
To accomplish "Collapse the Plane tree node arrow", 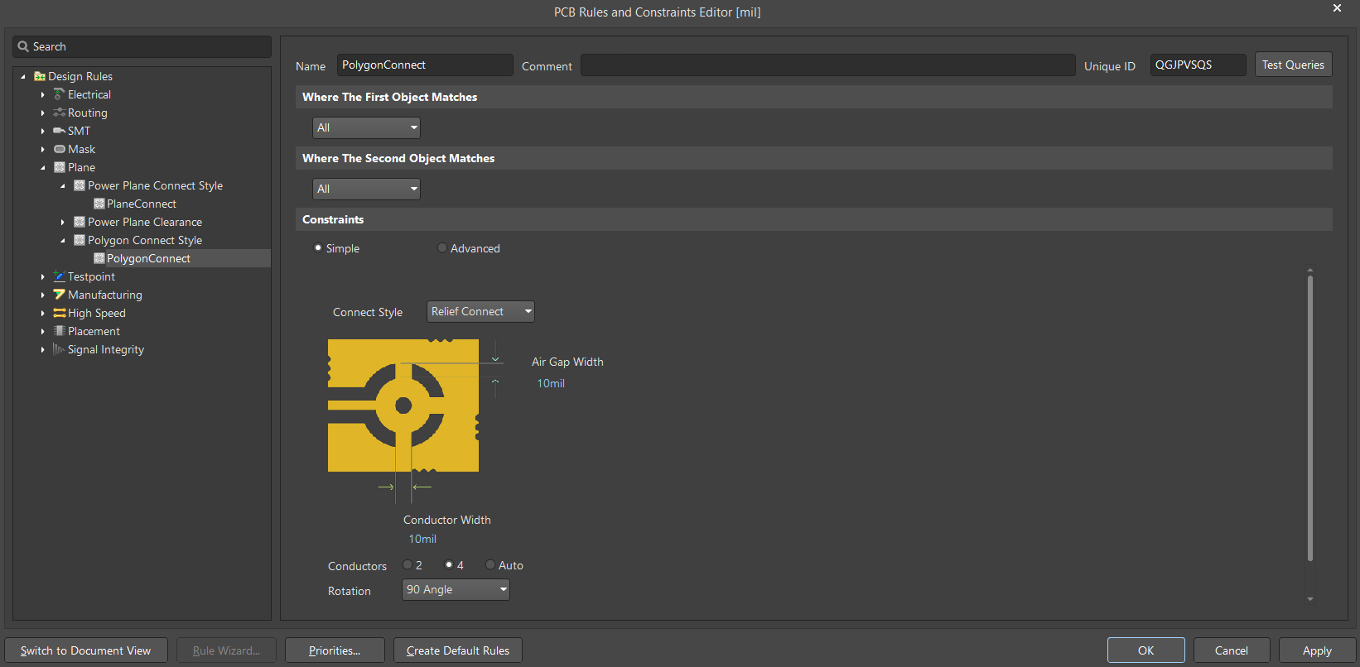I will click(x=43, y=167).
